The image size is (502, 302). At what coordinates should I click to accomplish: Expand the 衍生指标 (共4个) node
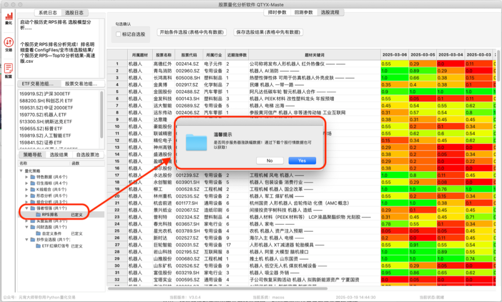[x=26, y=184]
